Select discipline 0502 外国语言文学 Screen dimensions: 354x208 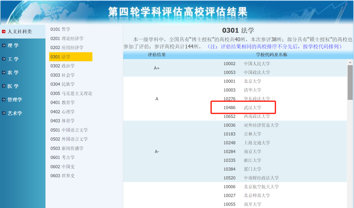(x=69, y=139)
